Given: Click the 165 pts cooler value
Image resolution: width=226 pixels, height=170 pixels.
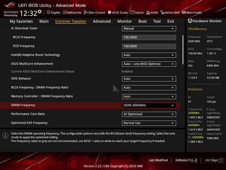Looking at the screenshot, I should click(211, 102).
